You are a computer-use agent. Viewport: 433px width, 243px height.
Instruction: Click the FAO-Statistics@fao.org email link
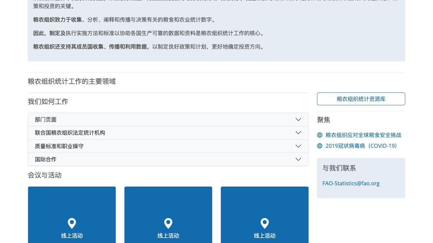[351, 183]
